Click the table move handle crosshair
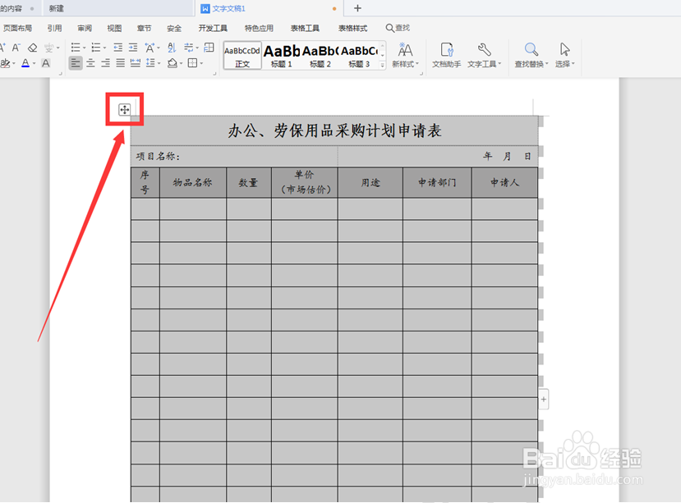The width and height of the screenshot is (681, 503). tap(124, 110)
